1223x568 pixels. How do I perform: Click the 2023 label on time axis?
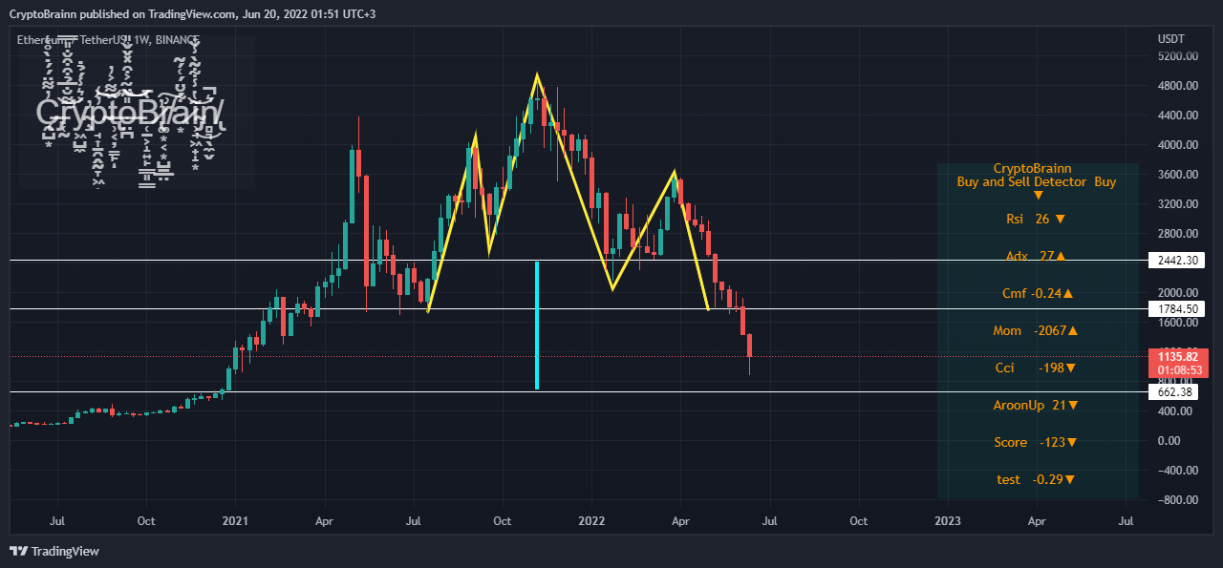click(x=948, y=521)
